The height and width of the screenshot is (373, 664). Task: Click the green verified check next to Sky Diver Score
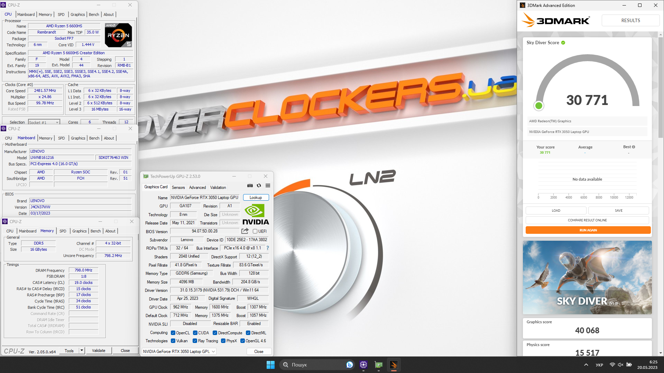(x=563, y=43)
